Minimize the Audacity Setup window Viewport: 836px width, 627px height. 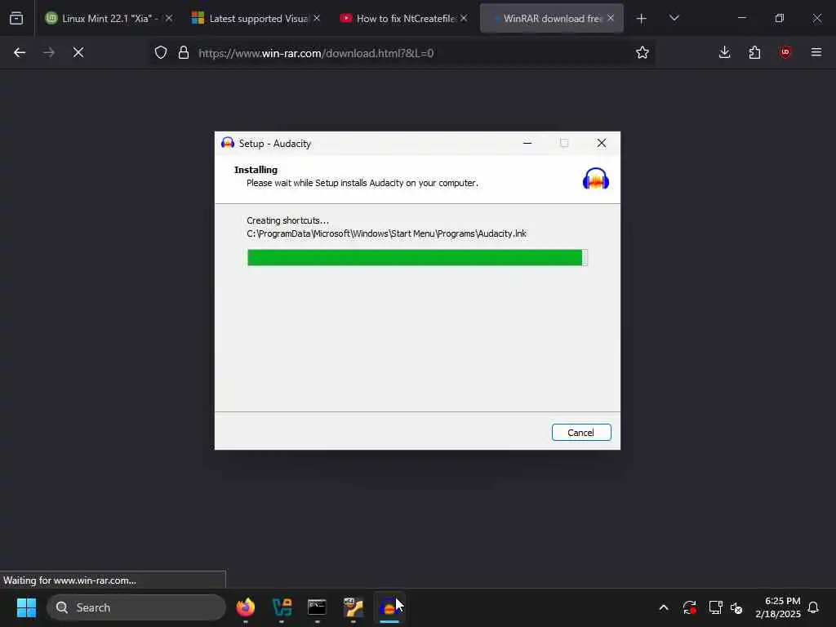tap(527, 144)
